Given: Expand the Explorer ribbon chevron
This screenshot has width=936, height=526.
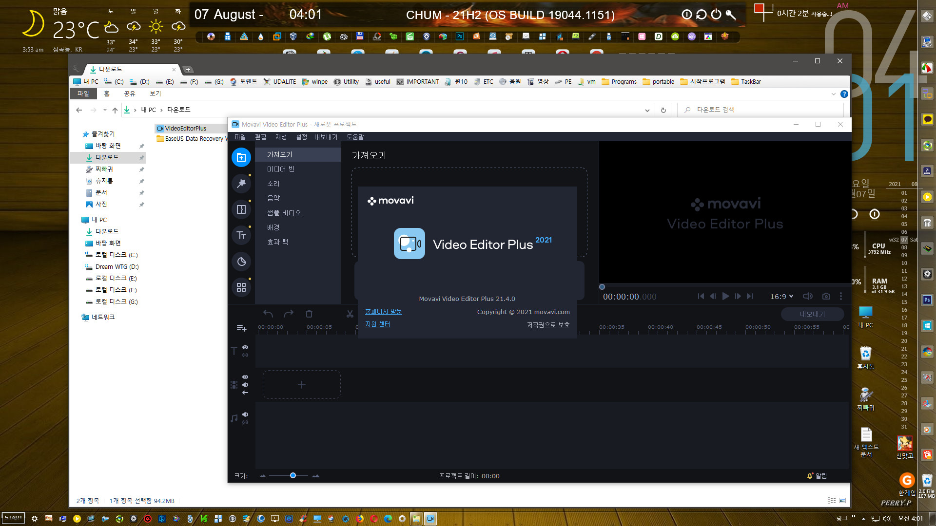Looking at the screenshot, I should [x=833, y=94].
